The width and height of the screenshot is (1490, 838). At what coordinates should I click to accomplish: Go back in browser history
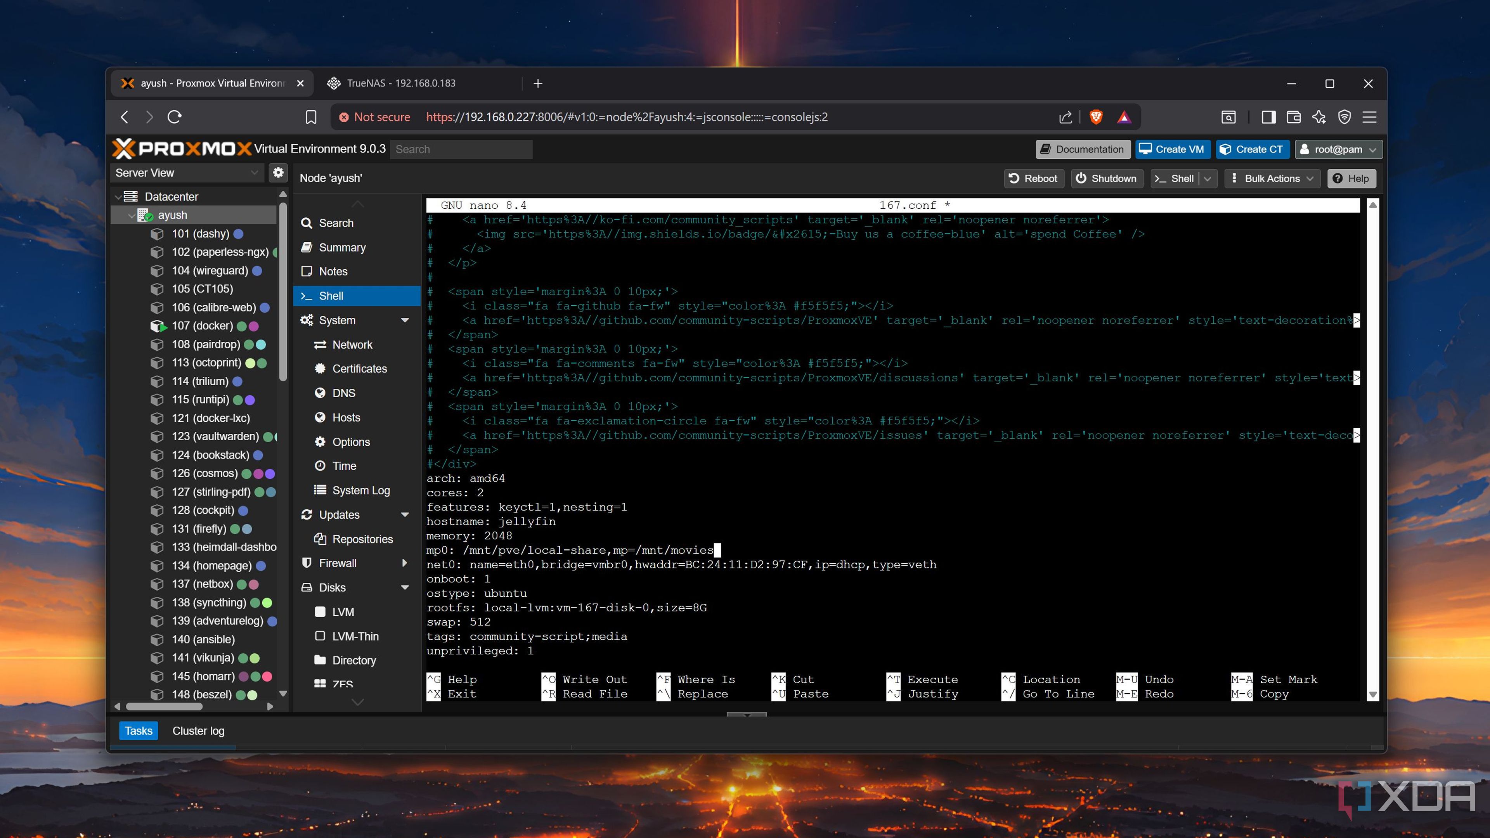click(124, 117)
